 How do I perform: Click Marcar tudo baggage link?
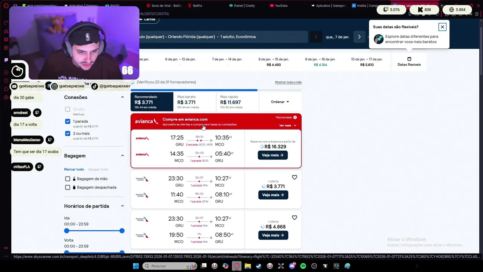(x=74, y=169)
